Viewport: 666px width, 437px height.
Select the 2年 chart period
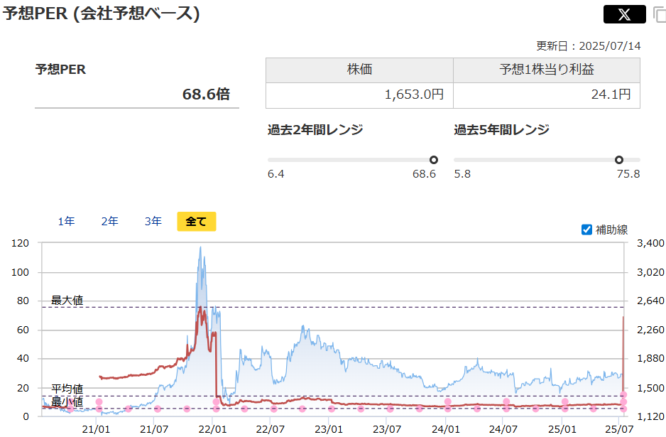pos(109,222)
